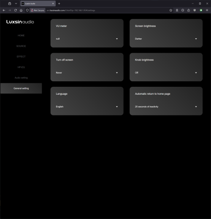This screenshot has height=219, width=211.
Task: Minimize the browser window
Action: [x=193, y=3]
